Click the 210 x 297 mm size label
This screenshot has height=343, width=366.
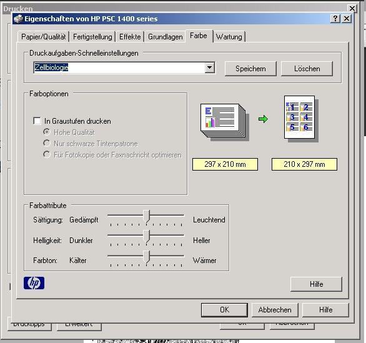pos(304,164)
